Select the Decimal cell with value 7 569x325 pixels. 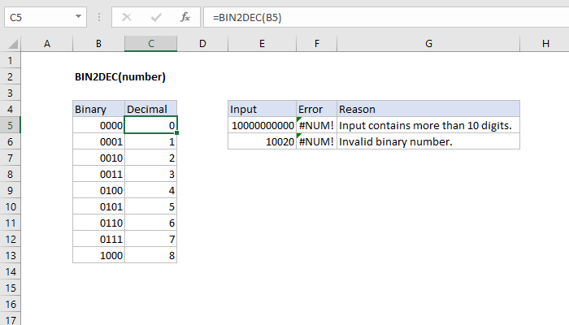click(x=151, y=239)
